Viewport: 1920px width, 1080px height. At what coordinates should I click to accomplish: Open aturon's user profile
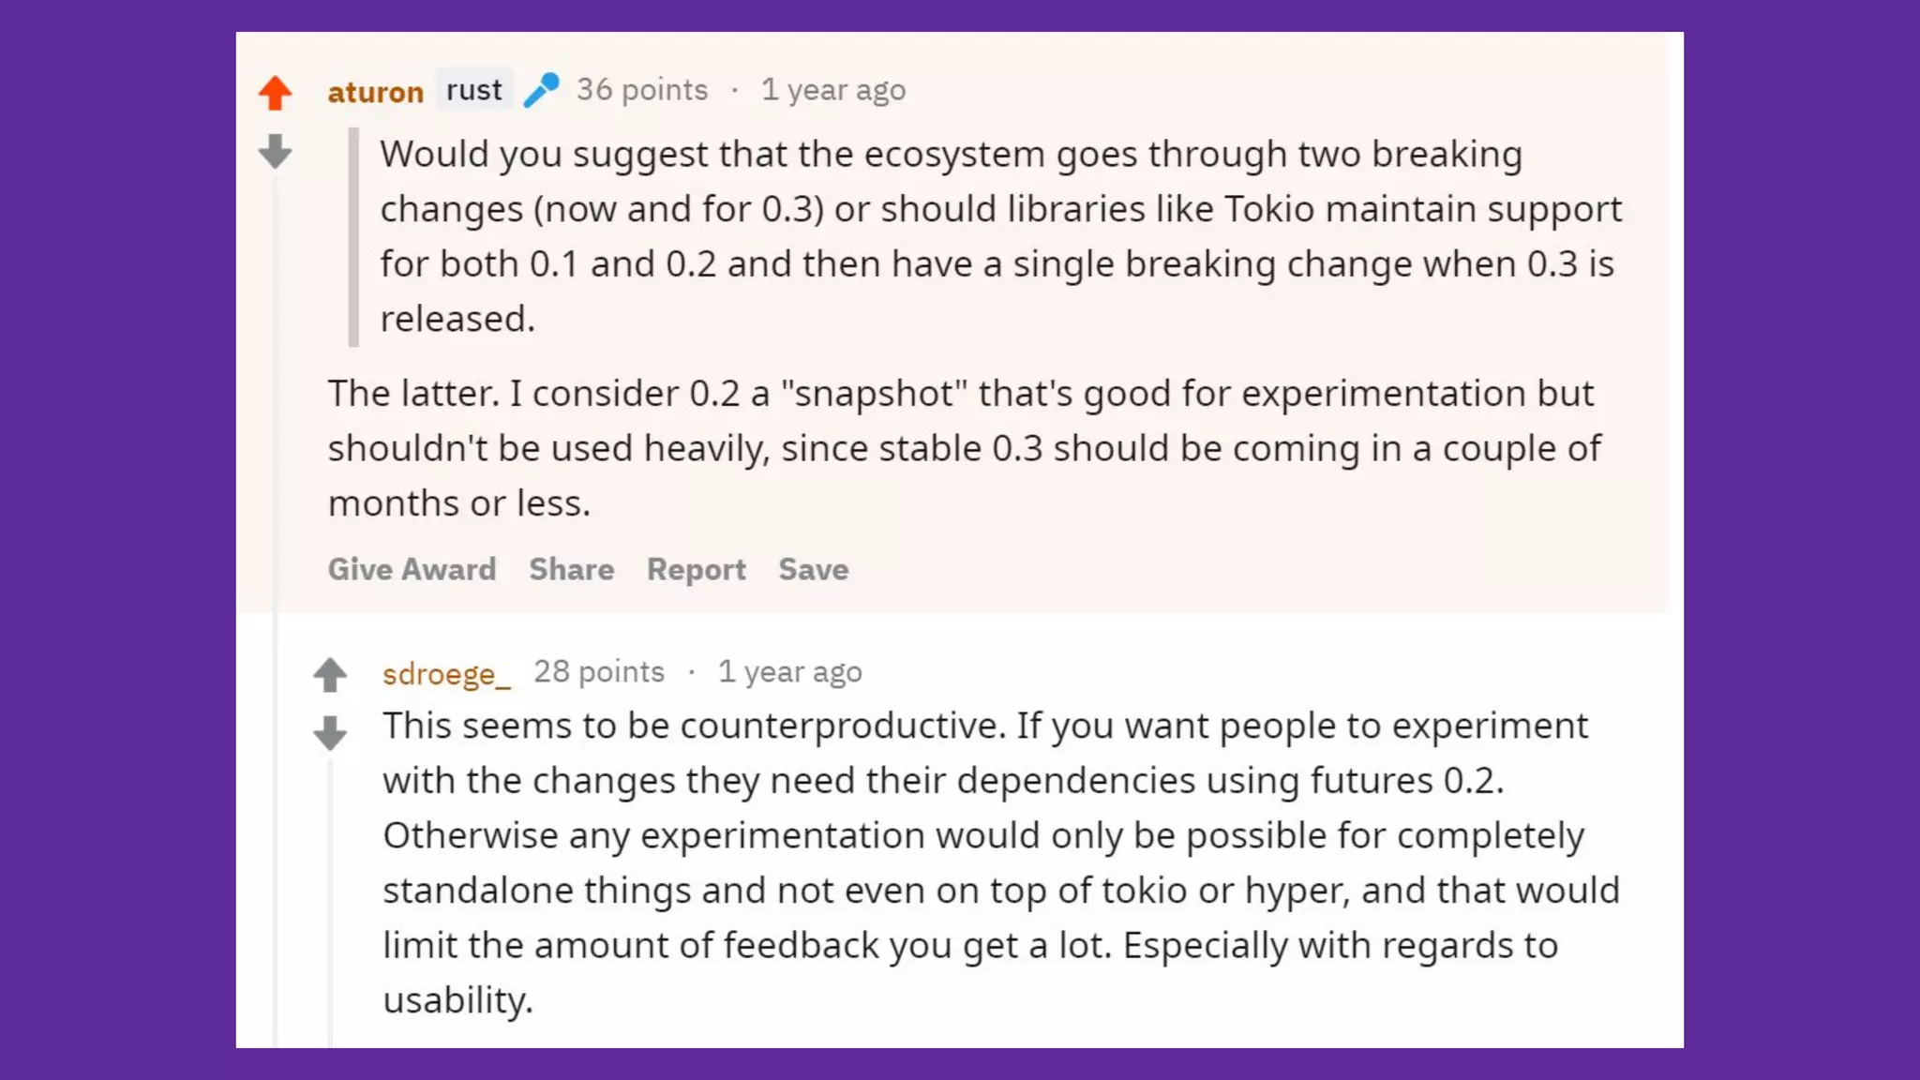click(375, 92)
